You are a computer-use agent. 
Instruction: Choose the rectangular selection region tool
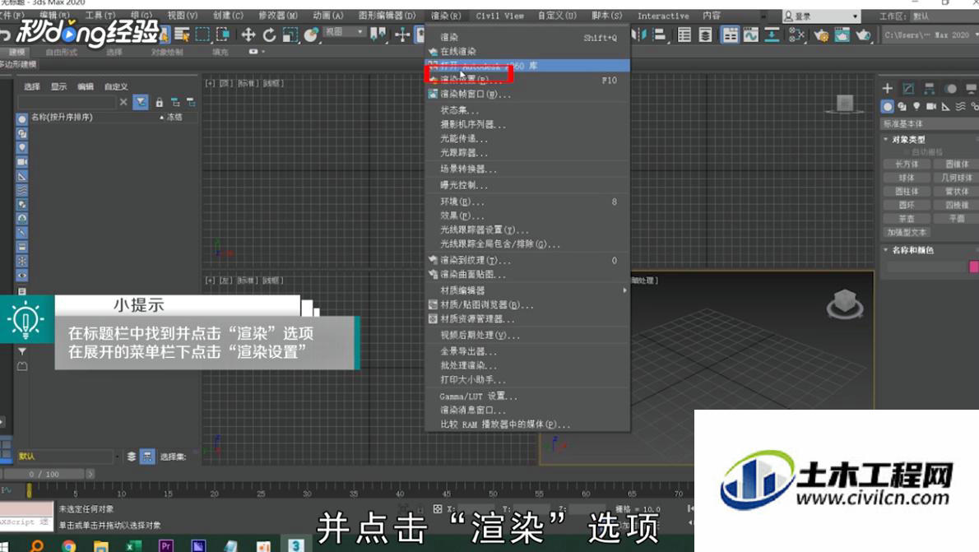point(202,35)
